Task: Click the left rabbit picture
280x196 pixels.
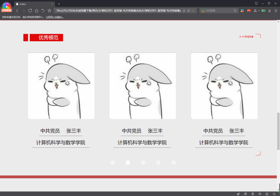Action: [61, 86]
